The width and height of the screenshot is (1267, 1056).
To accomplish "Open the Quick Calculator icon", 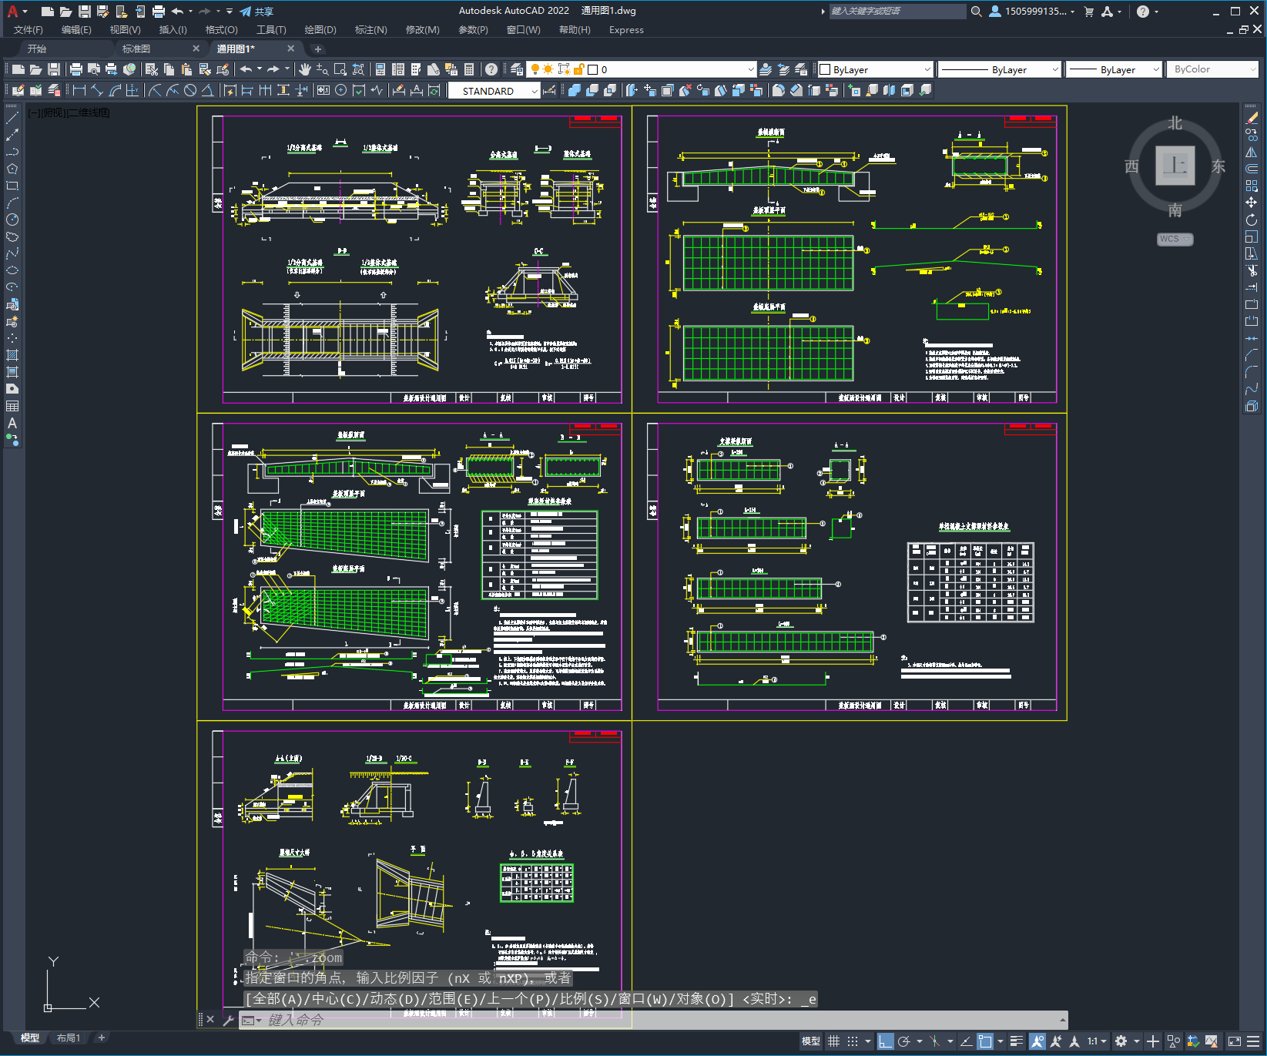I will click(x=469, y=69).
